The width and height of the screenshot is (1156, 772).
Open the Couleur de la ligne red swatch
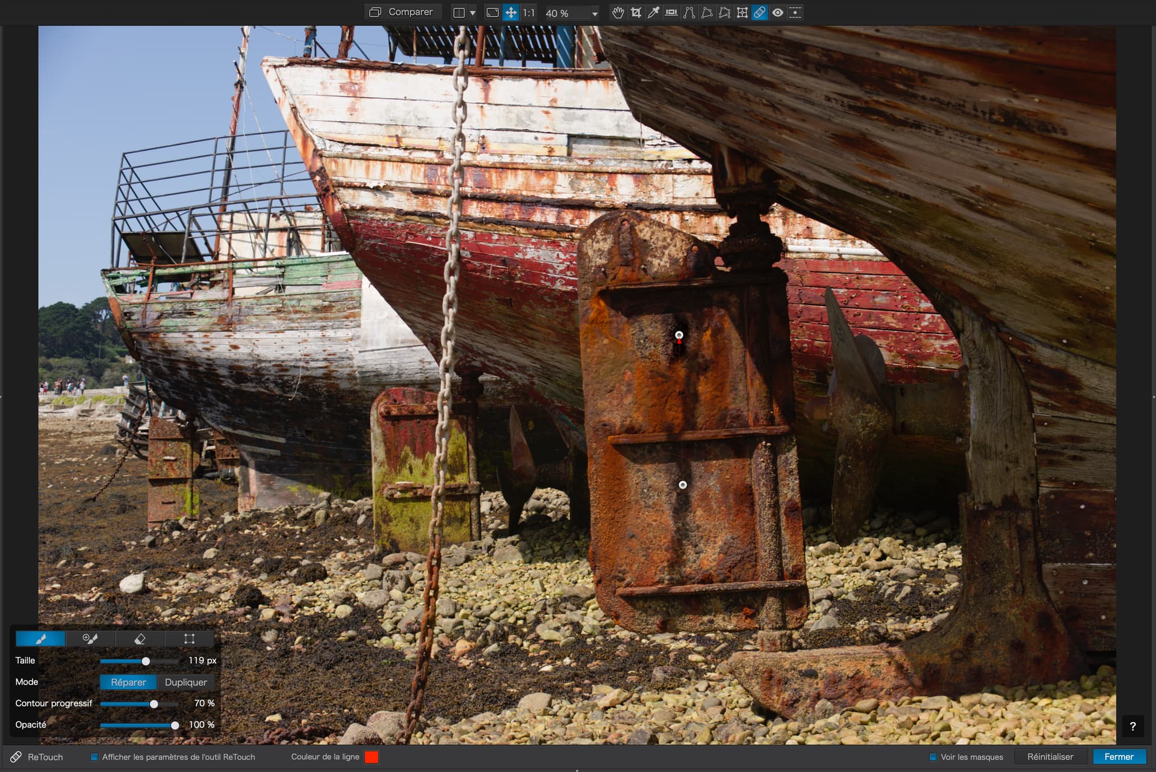pos(371,757)
